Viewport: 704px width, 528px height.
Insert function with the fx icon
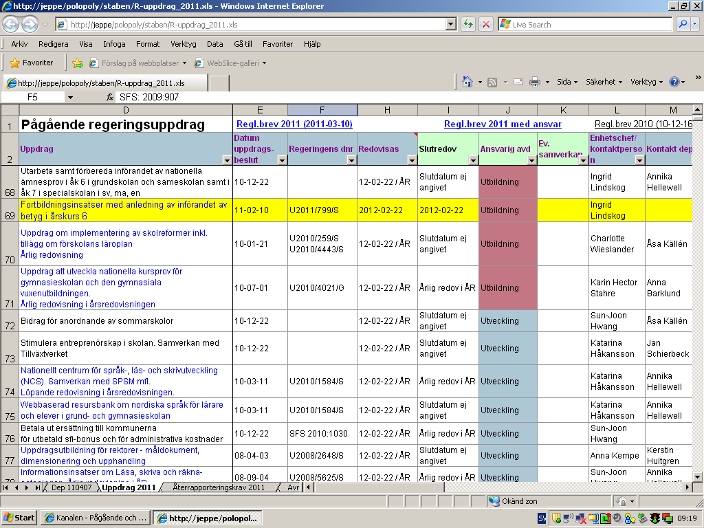pyautogui.click(x=110, y=97)
